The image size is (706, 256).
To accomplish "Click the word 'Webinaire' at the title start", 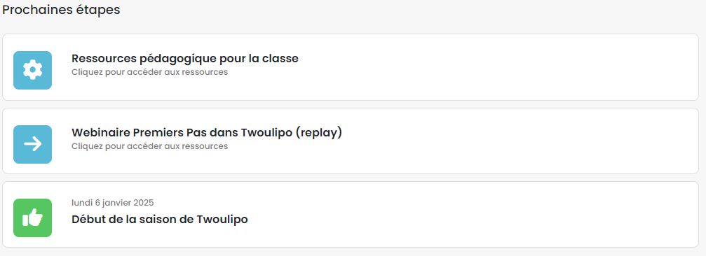I will tap(101, 133).
